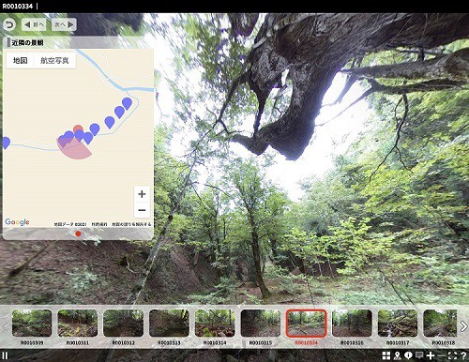Viewport: 469px width, 362px height.
Task: Select the red current-location map marker
Action: click(78, 128)
